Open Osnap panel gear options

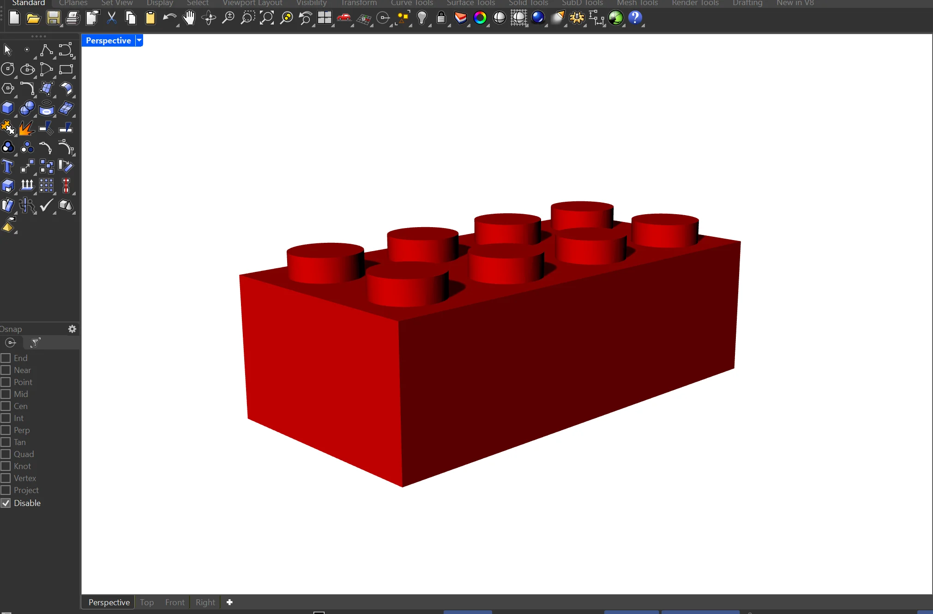pyautogui.click(x=72, y=329)
